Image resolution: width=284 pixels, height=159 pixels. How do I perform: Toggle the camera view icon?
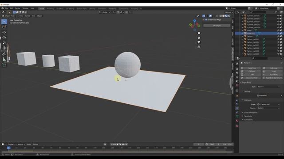(199, 42)
